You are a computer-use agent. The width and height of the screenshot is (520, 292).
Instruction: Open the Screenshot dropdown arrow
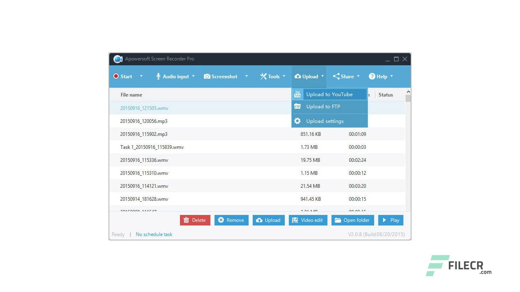(x=246, y=76)
